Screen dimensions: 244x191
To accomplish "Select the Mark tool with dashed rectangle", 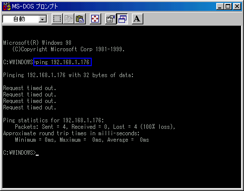I will click(x=57, y=19).
